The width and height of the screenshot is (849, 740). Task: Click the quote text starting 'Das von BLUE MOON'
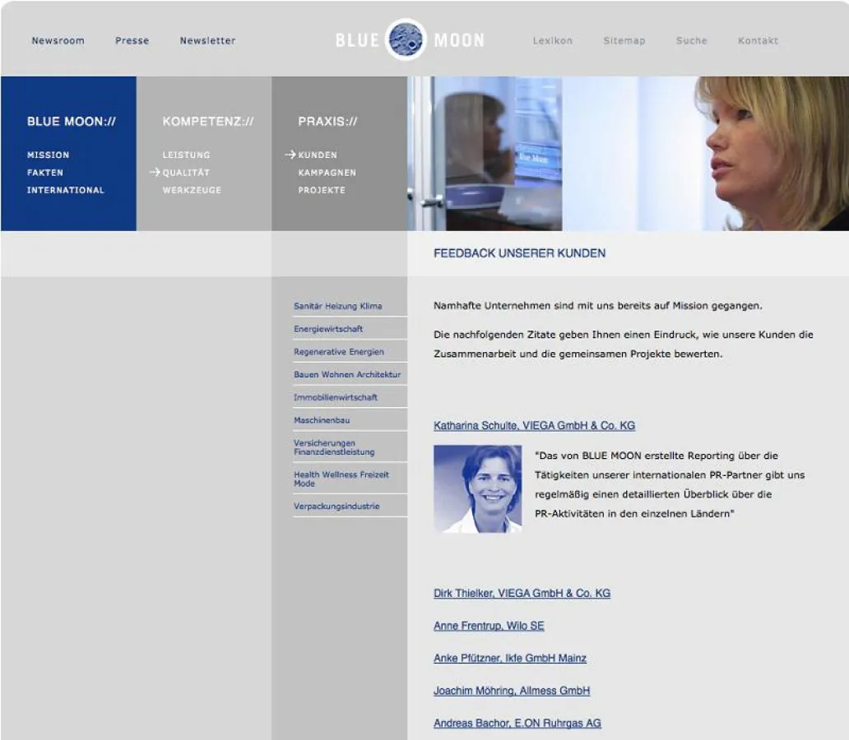[670, 484]
